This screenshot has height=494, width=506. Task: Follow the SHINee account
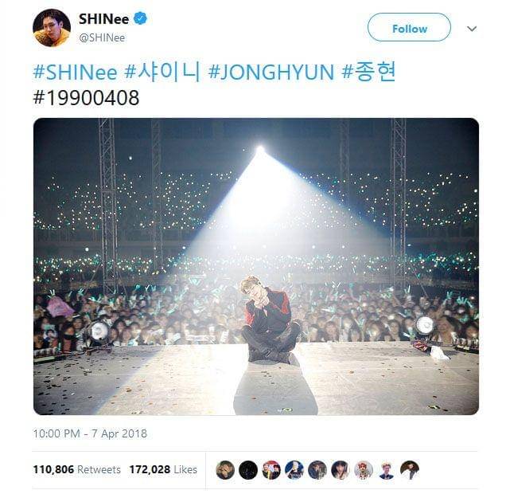409,27
